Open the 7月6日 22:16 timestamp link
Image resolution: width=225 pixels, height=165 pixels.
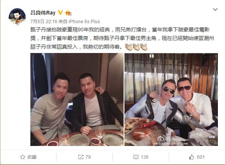(x=44, y=21)
